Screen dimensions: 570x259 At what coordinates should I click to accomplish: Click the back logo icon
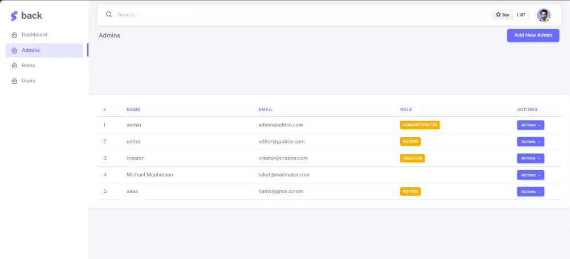(x=14, y=15)
